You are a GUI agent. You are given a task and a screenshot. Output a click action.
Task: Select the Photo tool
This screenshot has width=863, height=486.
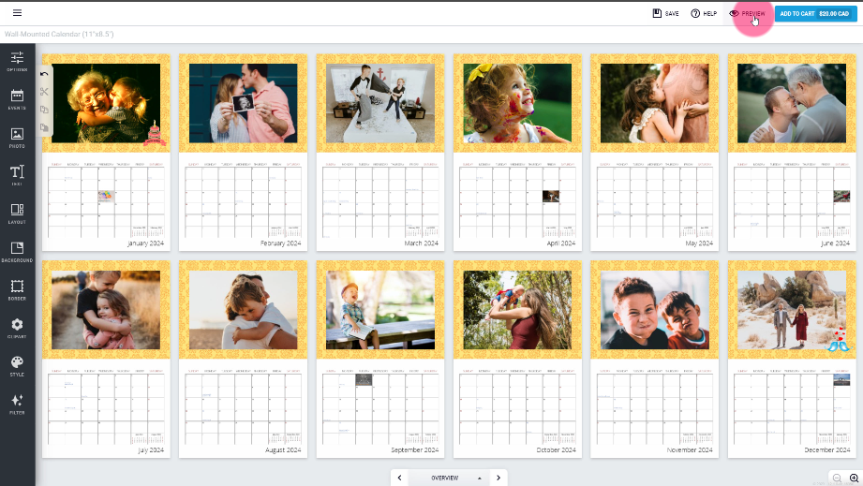(x=17, y=138)
